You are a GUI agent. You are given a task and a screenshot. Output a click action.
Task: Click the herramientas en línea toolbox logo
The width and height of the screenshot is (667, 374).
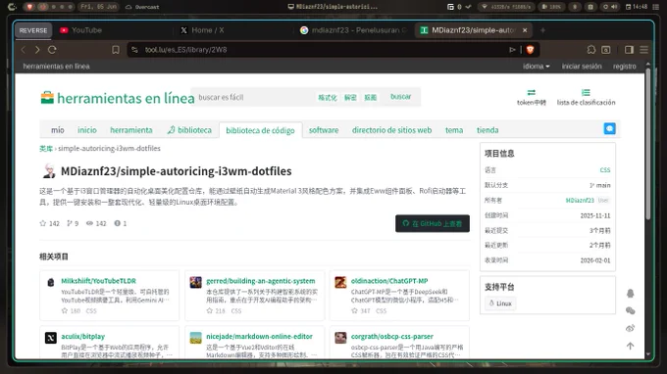click(47, 97)
